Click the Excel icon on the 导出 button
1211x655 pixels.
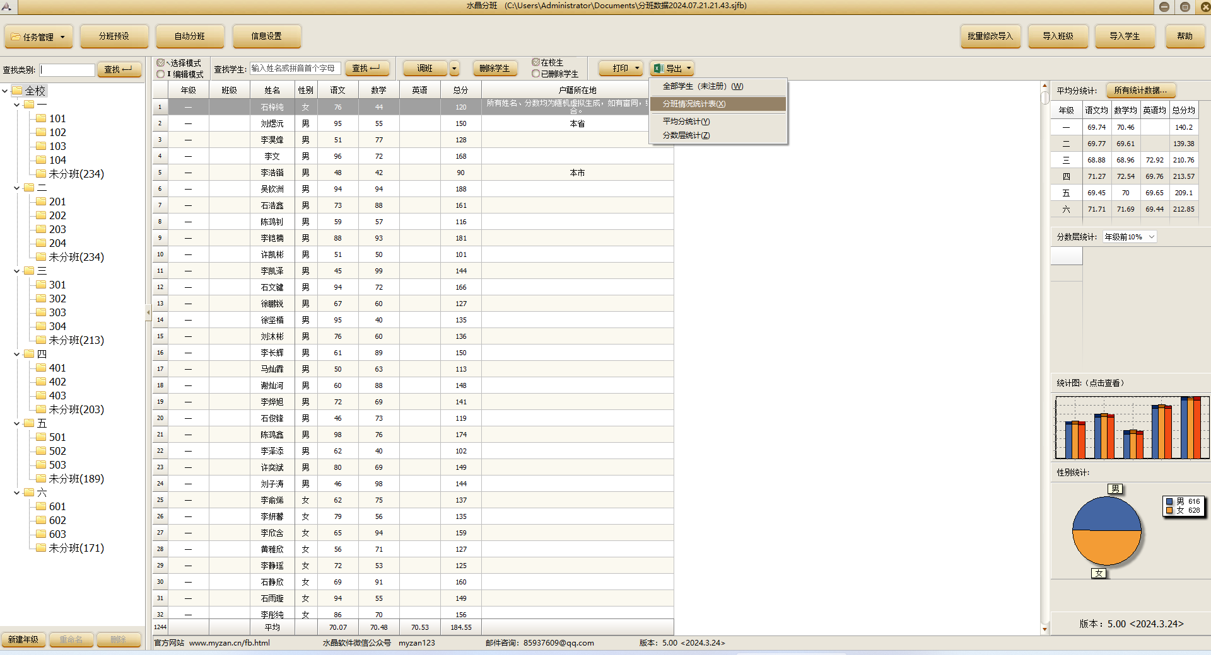click(x=658, y=68)
